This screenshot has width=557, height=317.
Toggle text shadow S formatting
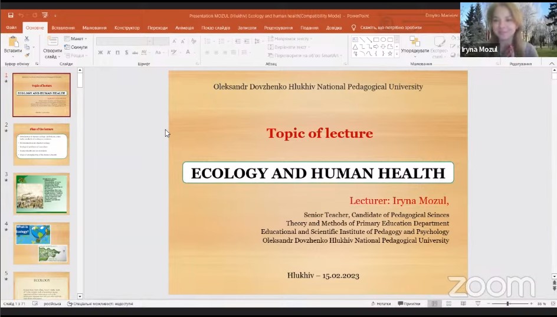click(x=126, y=52)
